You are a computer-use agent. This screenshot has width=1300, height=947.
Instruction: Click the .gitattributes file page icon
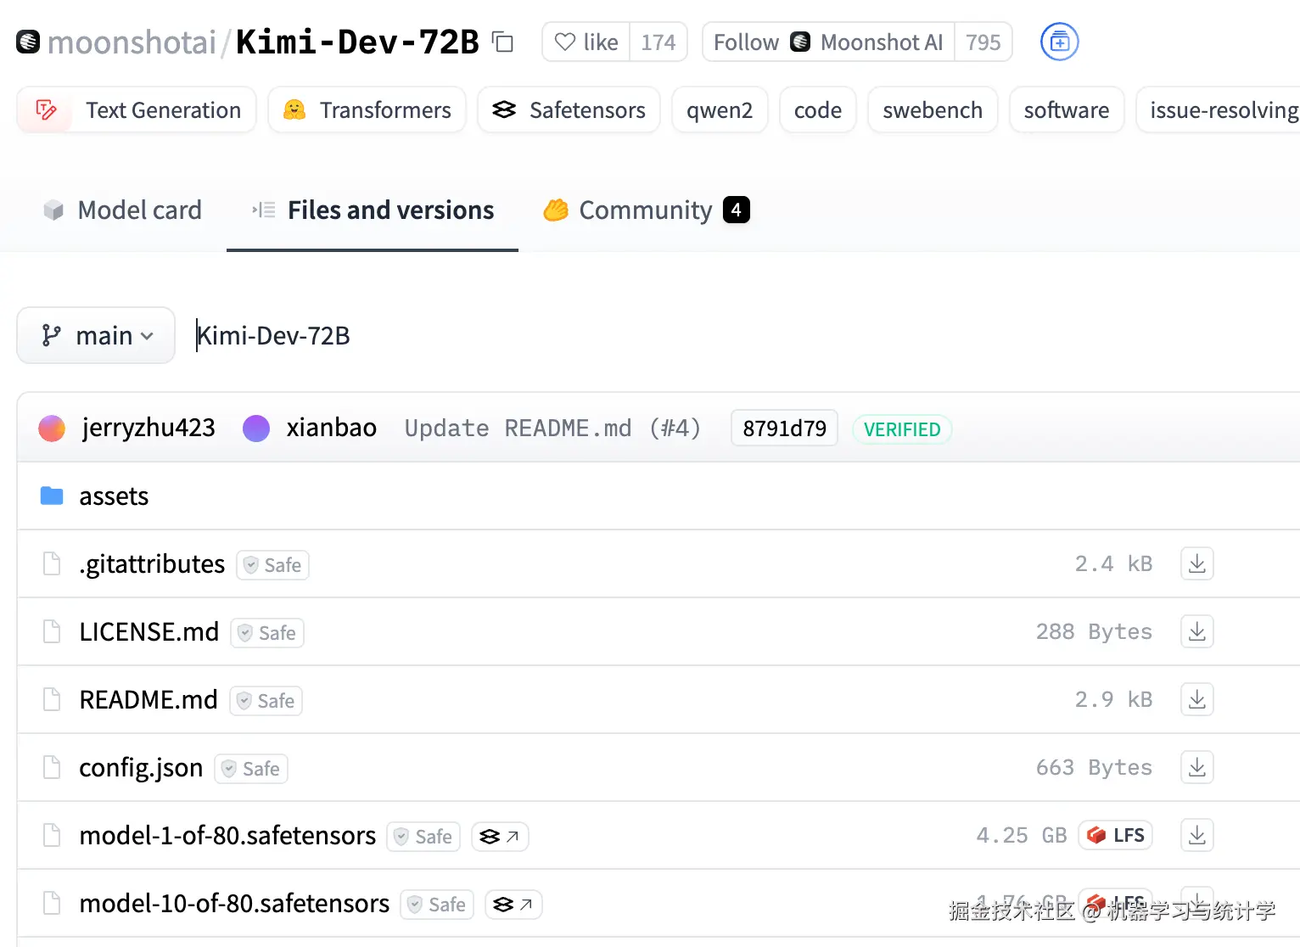pos(52,563)
